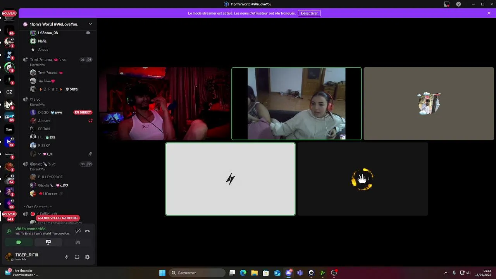Image resolution: width=496 pixels, height=279 pixels.
Task: Open the server with the 10 badge
Action: point(9,142)
